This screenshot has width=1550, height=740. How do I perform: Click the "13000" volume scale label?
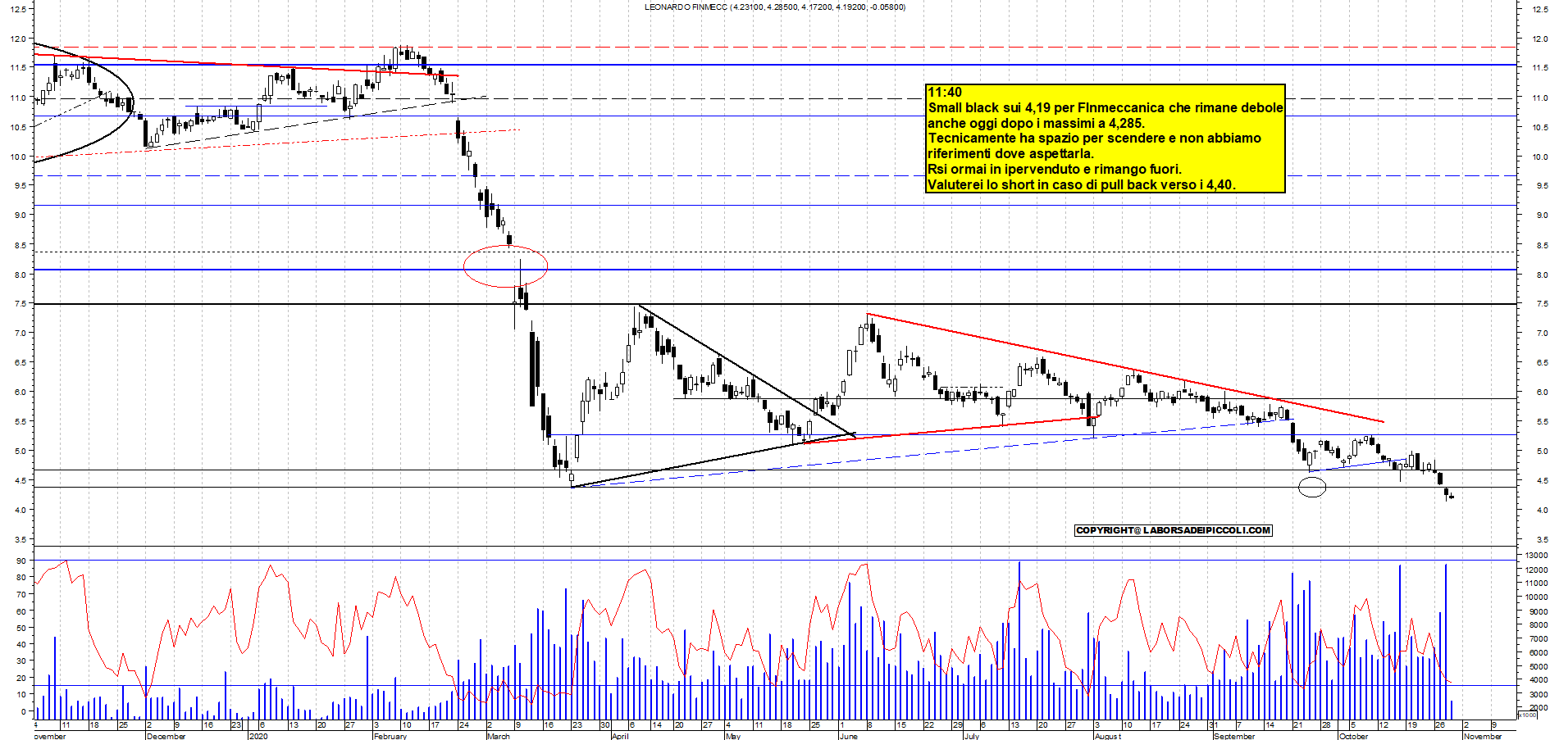pyautogui.click(x=1536, y=556)
